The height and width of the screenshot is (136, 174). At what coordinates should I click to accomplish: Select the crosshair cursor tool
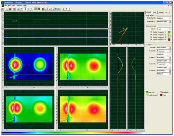[x=25, y=9]
